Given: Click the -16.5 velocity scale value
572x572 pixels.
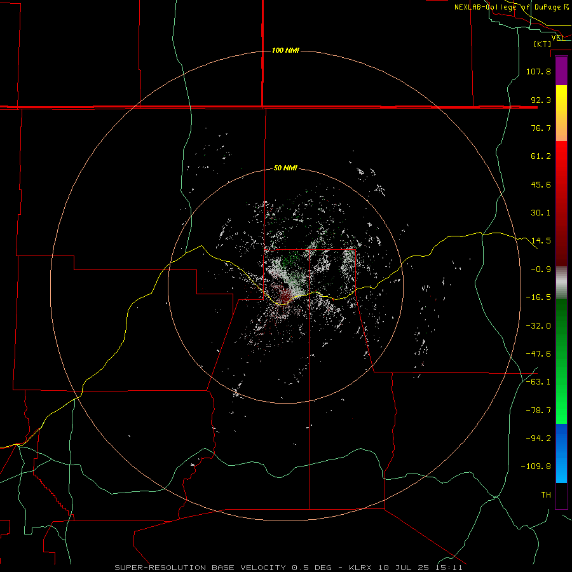Looking at the screenshot, I should tap(538, 297).
